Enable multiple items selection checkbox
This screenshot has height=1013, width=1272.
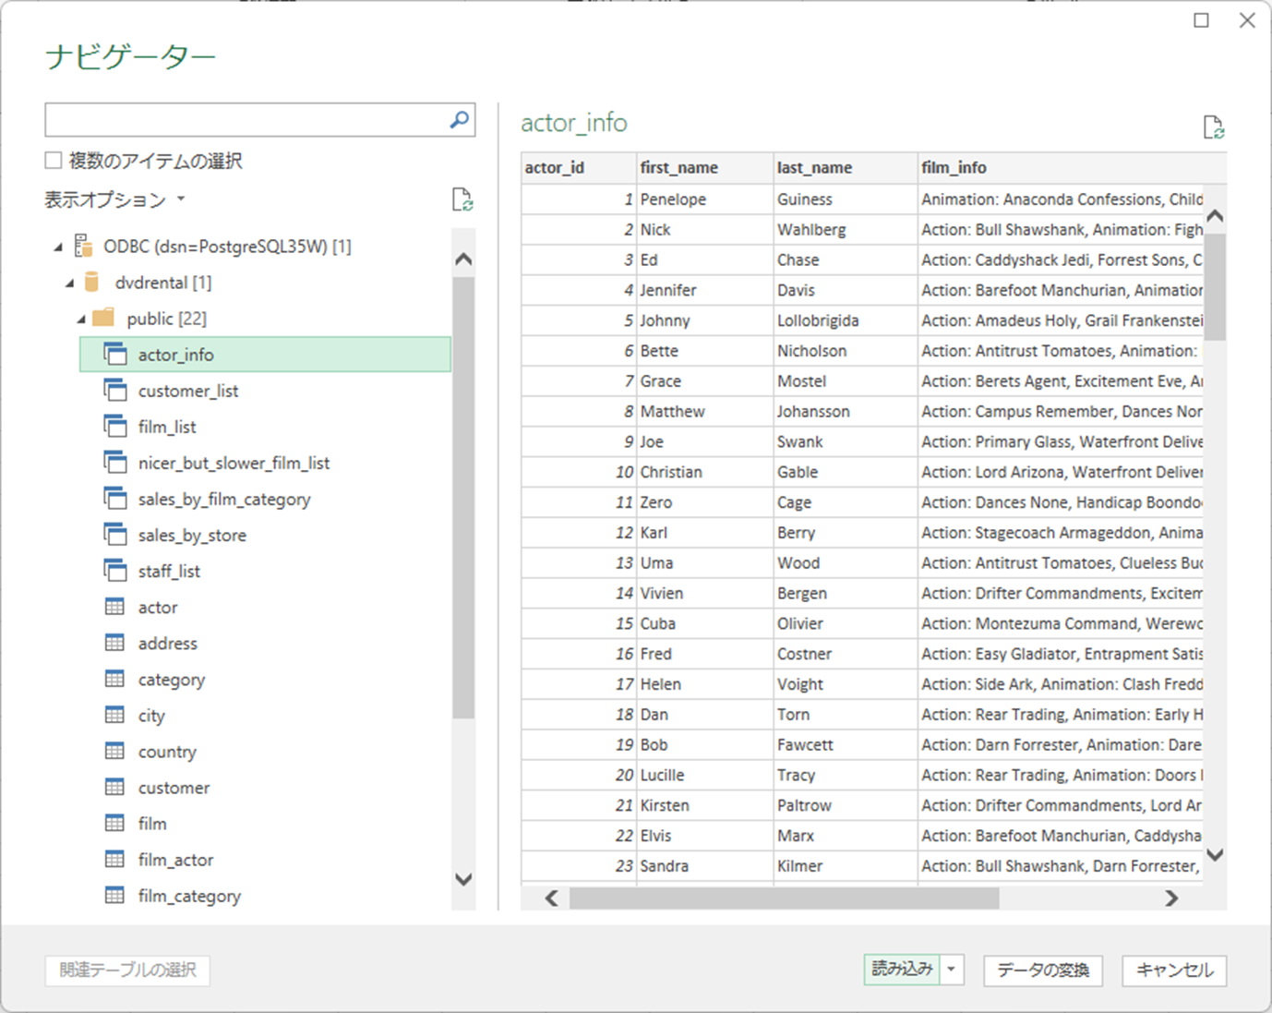pos(54,161)
